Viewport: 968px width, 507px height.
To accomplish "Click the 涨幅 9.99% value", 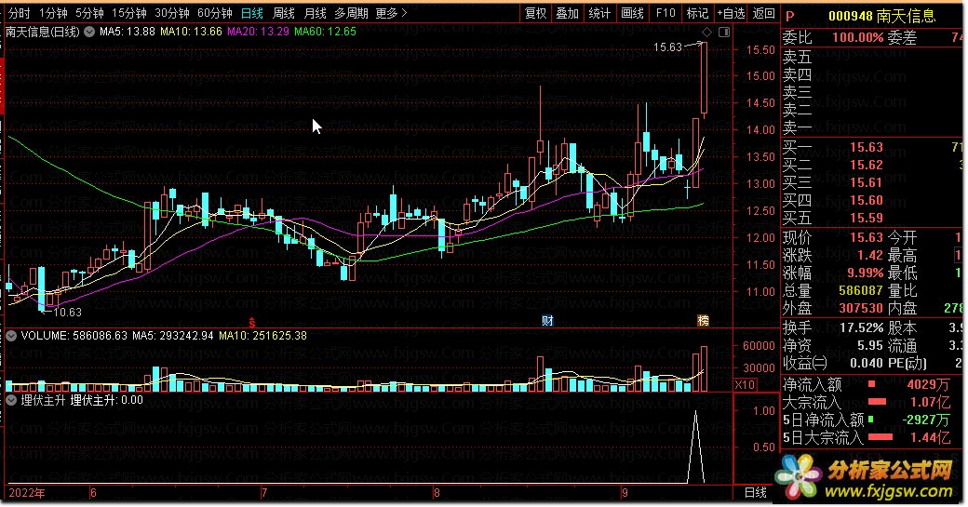I will click(865, 273).
